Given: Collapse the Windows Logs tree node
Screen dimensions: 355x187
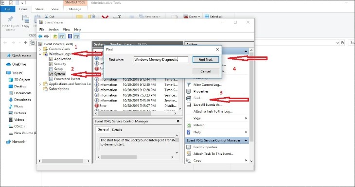Looking at the screenshot, I should pos(40,54).
